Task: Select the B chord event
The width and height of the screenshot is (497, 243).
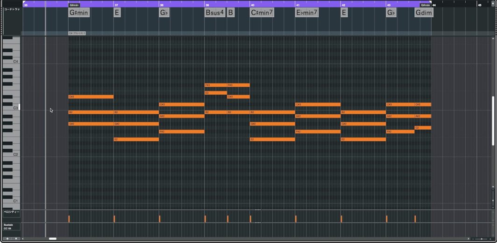Action: pyautogui.click(x=231, y=13)
